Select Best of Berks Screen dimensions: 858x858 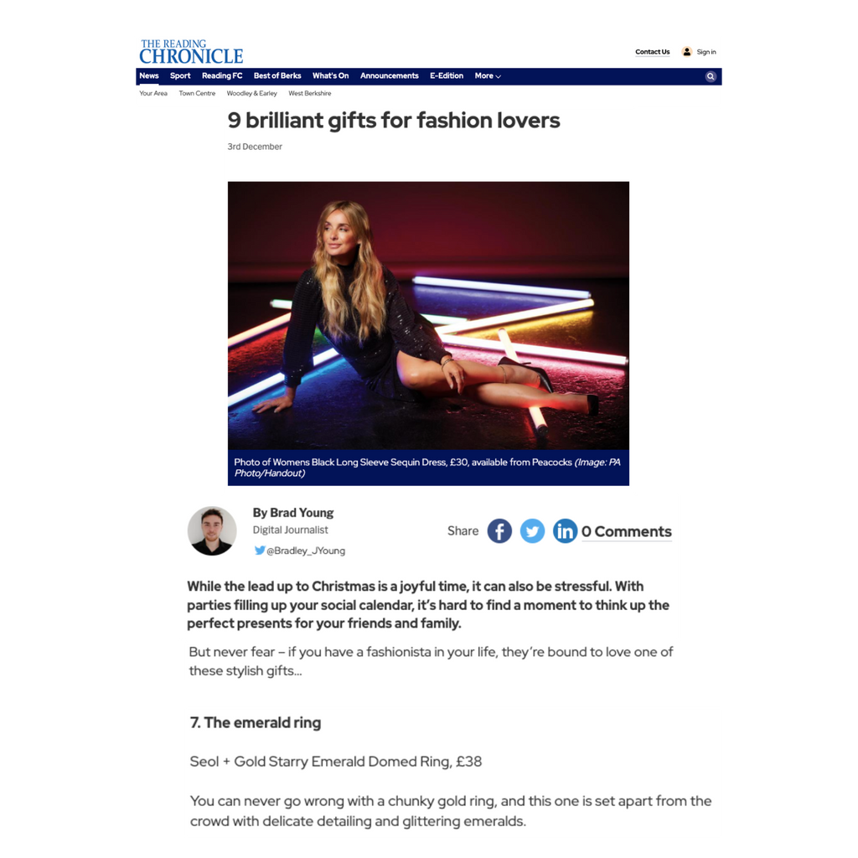(277, 76)
